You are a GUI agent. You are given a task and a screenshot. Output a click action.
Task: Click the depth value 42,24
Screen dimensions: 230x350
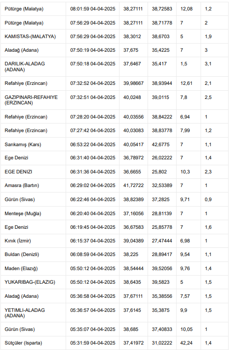click(x=187, y=343)
